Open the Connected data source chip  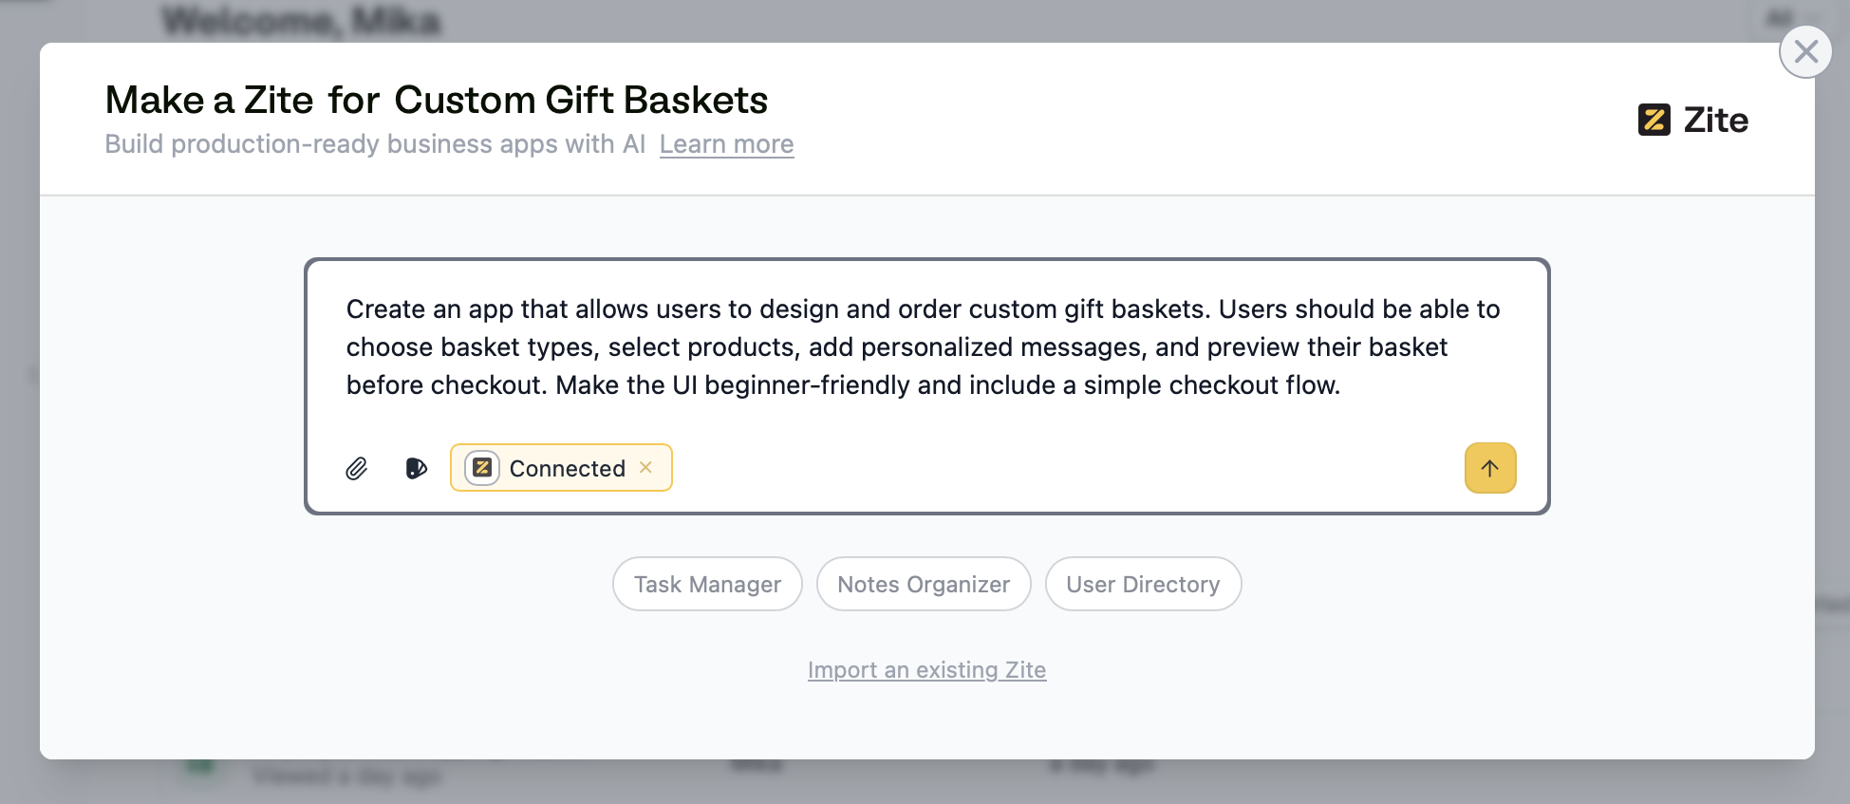click(567, 468)
